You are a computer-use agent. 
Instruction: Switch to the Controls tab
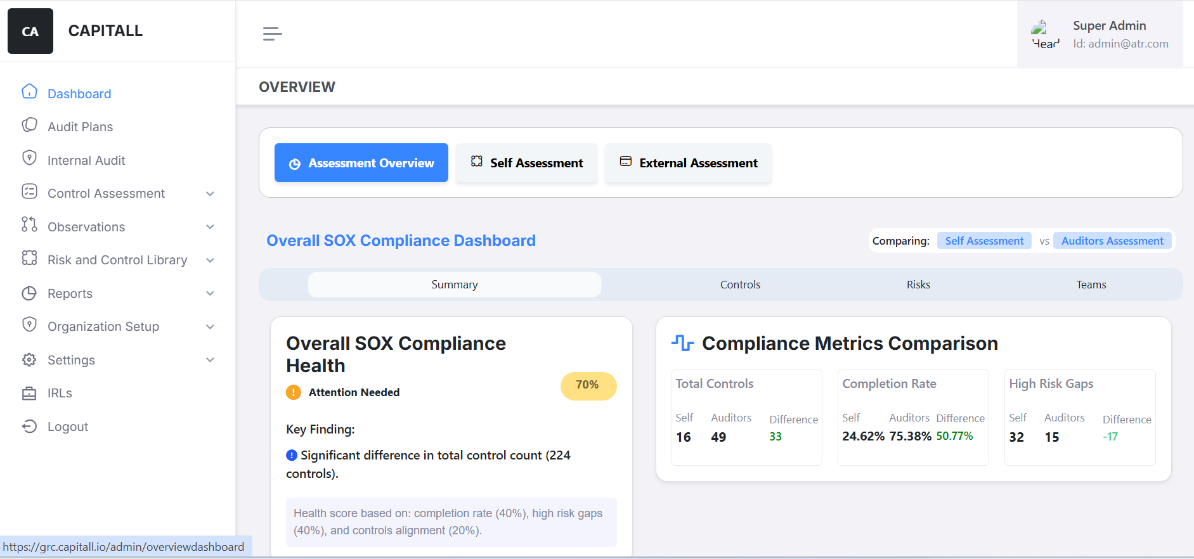[739, 285]
